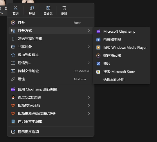
Task: Select 使用 Clipchamp 进行编辑 entry
Action: click(51, 89)
